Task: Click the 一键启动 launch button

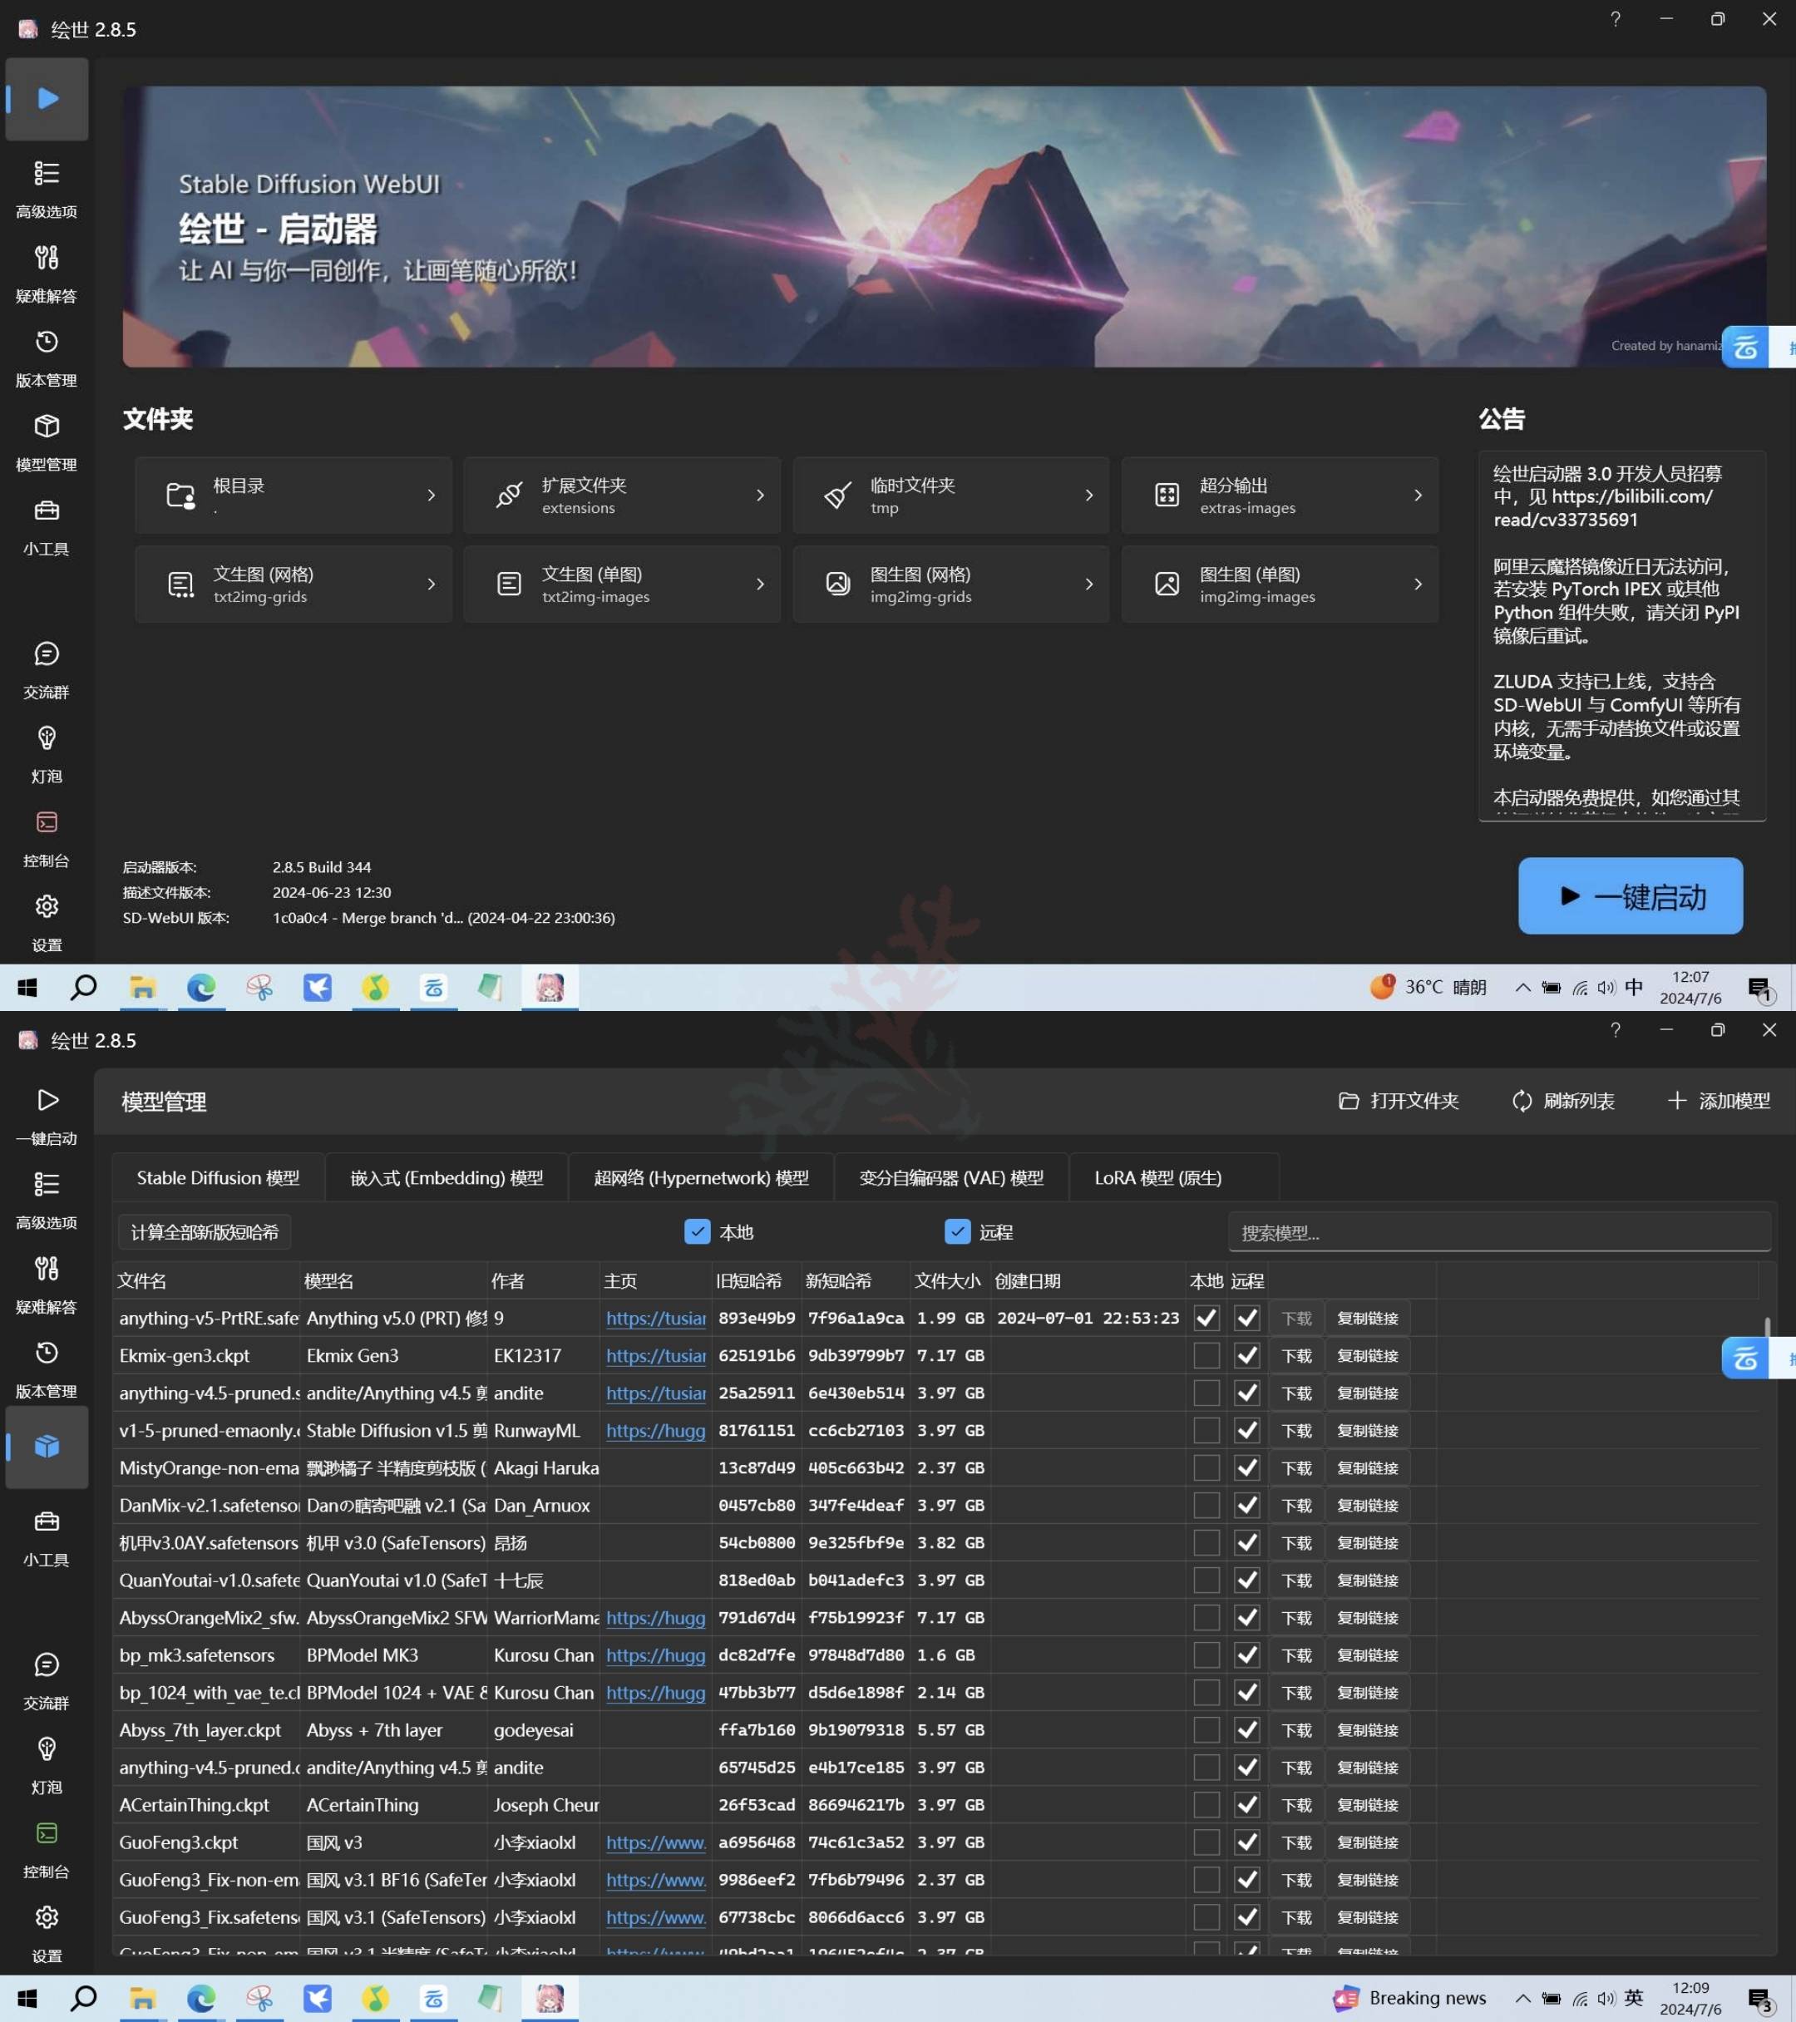Action: [1630, 895]
